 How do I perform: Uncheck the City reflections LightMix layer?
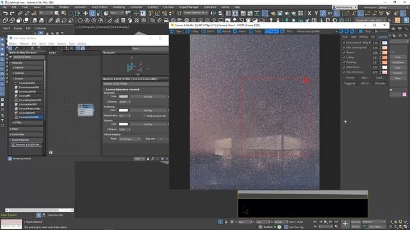(344, 72)
